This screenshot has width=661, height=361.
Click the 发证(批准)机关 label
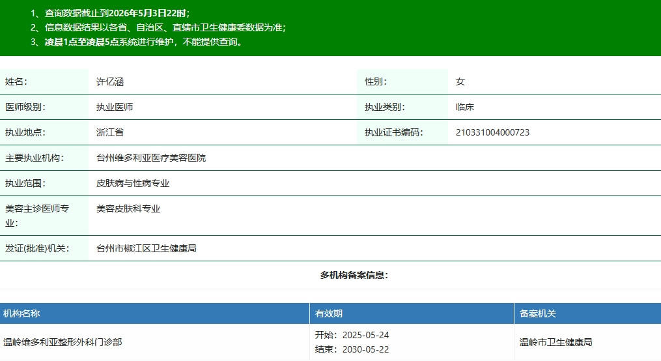(x=37, y=248)
